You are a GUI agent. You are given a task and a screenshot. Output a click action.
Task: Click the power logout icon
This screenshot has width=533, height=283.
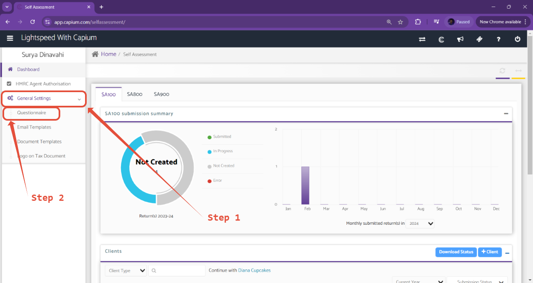(518, 39)
